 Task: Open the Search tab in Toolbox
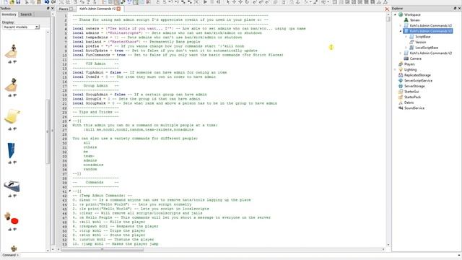pos(26,14)
